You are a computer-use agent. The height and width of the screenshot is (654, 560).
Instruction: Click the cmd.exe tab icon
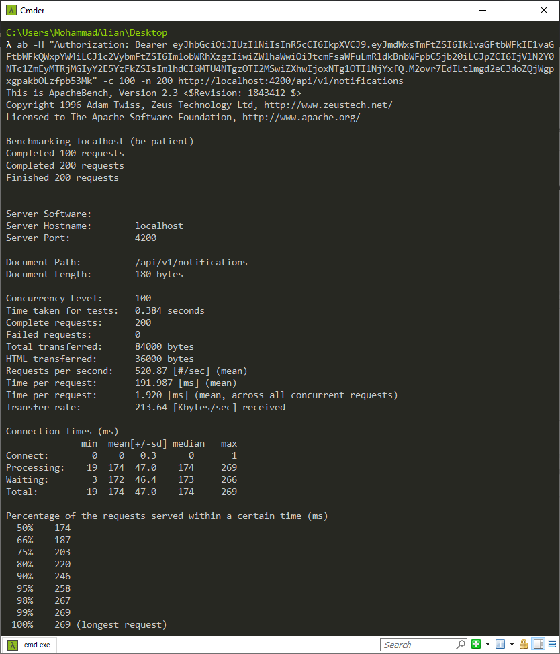click(12, 645)
